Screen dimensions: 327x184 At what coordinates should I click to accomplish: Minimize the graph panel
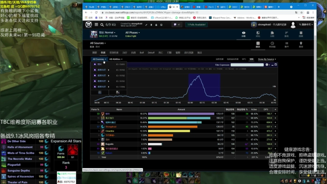[272, 65]
